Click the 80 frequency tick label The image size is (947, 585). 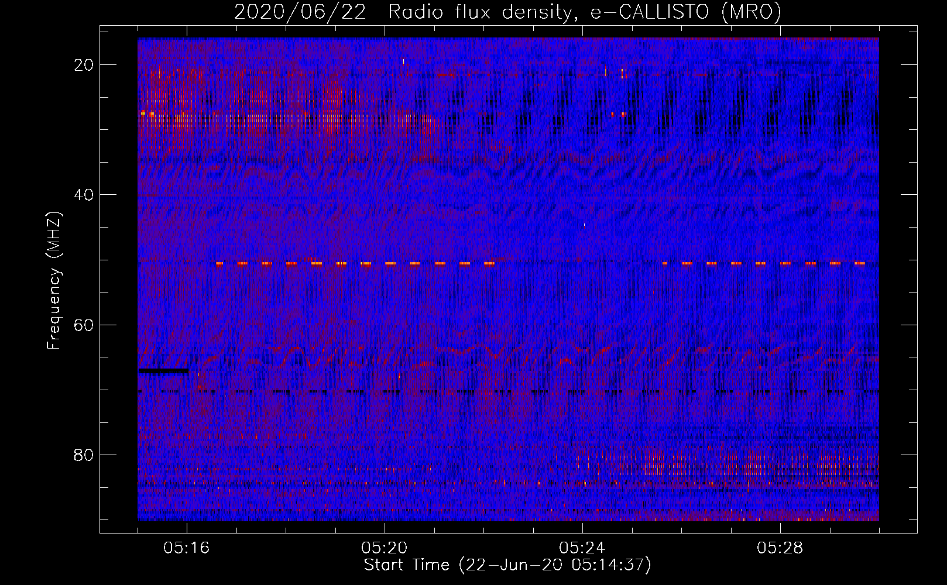pyautogui.click(x=84, y=455)
